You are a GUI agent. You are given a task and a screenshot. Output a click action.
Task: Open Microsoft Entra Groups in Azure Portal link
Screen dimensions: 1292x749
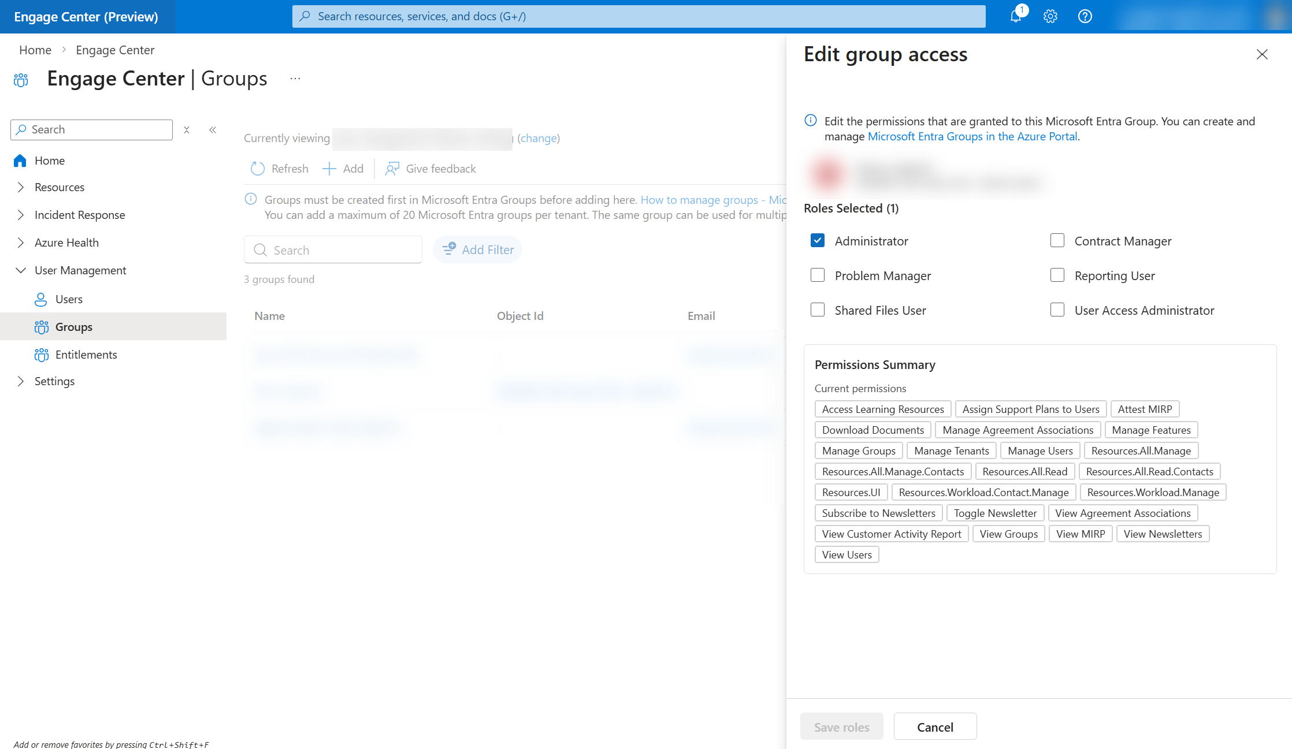point(972,136)
